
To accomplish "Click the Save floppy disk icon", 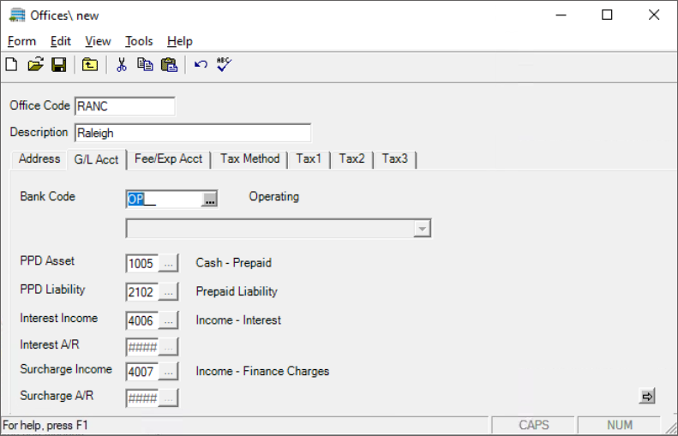I will point(59,64).
